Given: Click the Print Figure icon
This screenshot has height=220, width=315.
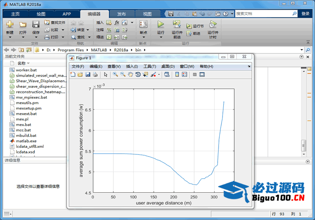Looking at the screenshot, I should pos(95,75).
